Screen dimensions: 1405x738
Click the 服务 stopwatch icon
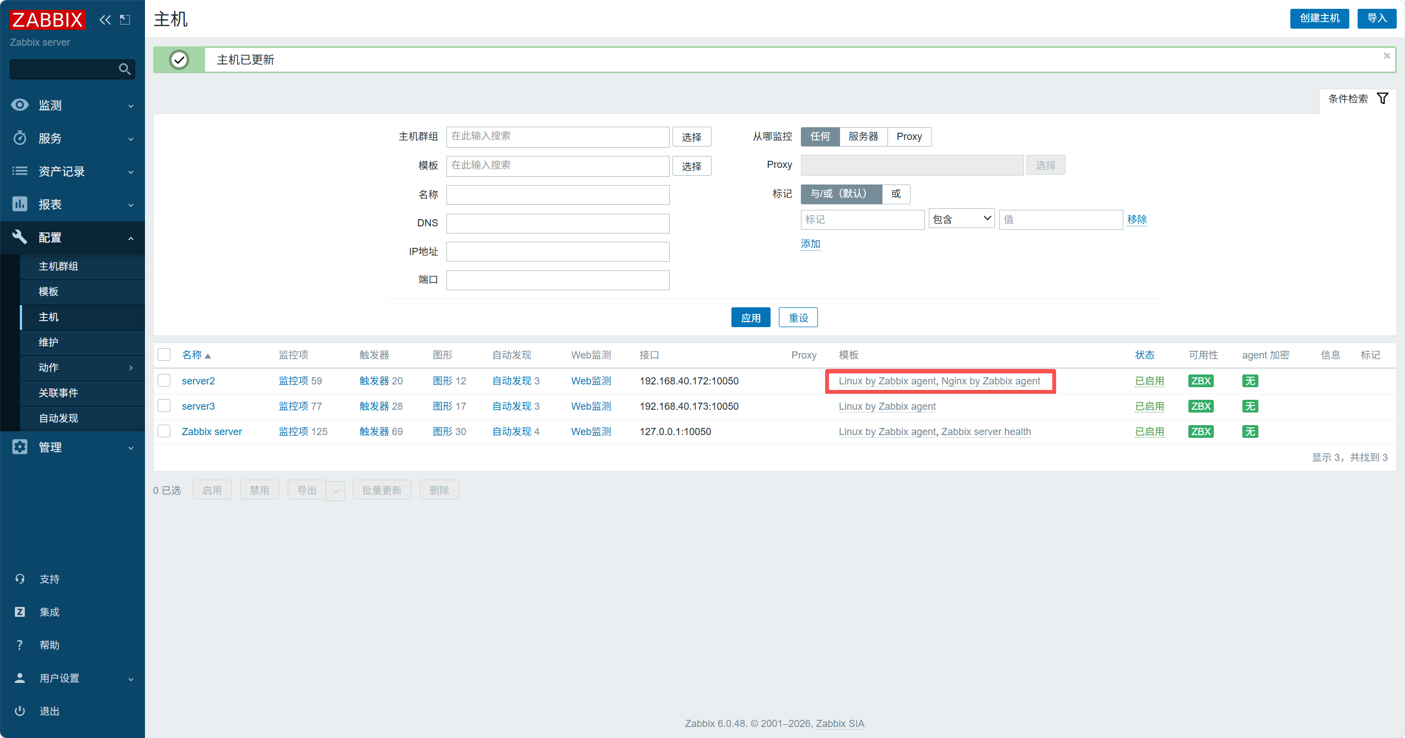(x=20, y=138)
